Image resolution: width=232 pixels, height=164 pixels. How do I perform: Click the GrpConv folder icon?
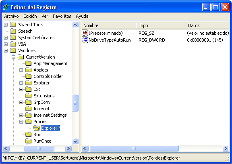pyautogui.click(x=29, y=102)
